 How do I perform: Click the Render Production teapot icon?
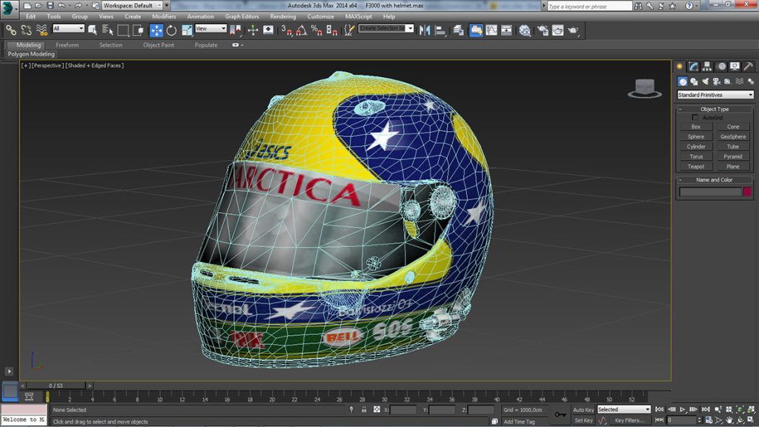tap(573, 30)
